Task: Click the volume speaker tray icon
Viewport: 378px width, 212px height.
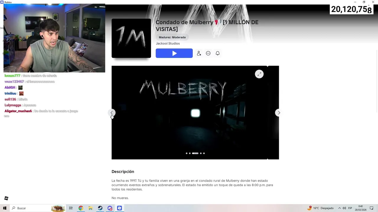Action: (x=344, y=208)
